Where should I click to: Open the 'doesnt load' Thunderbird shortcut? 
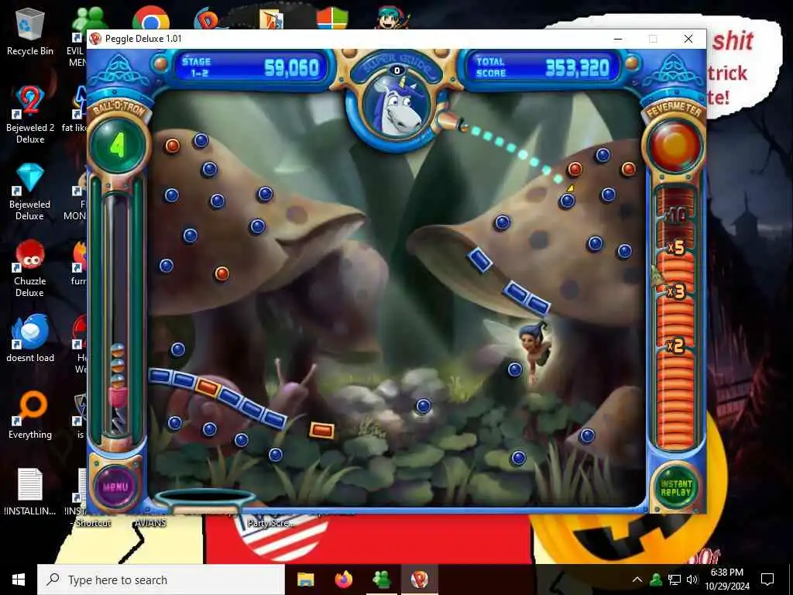tap(30, 338)
